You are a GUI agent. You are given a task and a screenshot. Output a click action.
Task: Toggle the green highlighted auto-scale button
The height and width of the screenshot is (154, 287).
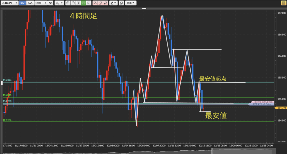(83, 3)
